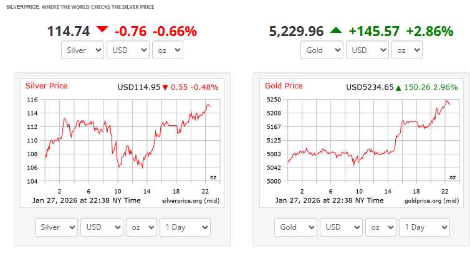470x254 pixels.
Task: Click the Gold Price chart title
Action: (284, 86)
